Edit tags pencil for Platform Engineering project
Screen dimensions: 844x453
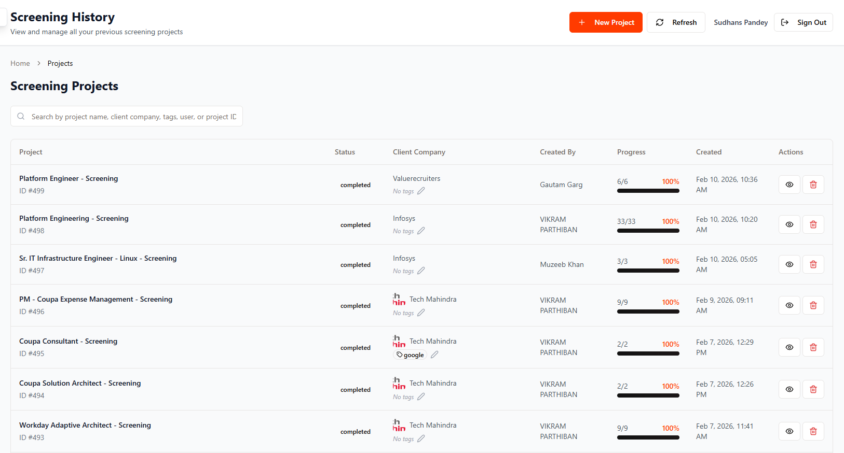[421, 231]
